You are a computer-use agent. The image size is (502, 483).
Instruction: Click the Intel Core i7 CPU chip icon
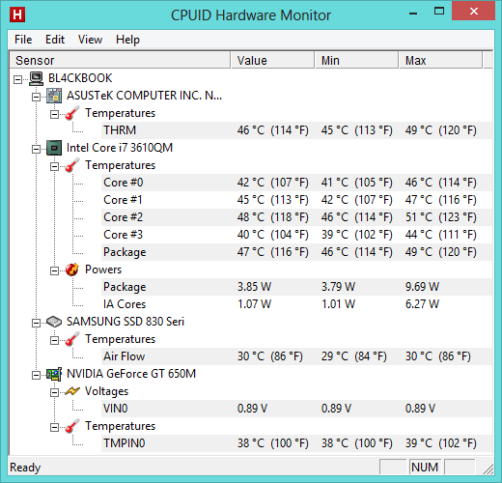click(54, 148)
